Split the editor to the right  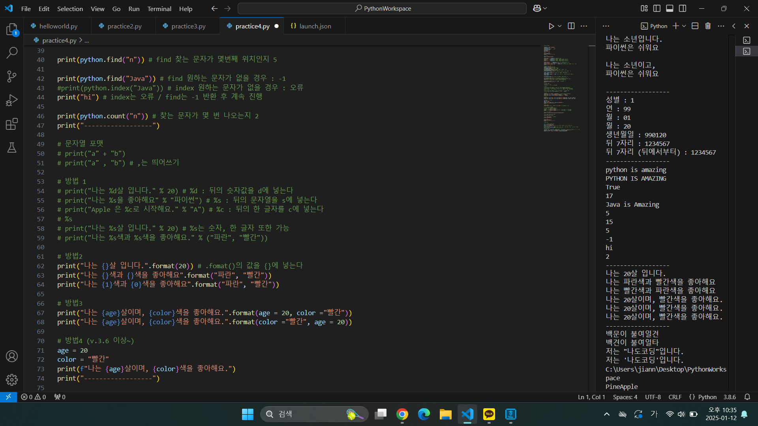[x=571, y=26]
